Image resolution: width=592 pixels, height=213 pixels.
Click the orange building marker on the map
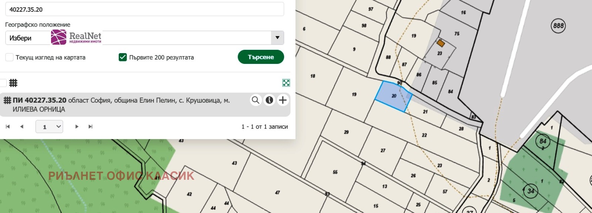(440, 43)
